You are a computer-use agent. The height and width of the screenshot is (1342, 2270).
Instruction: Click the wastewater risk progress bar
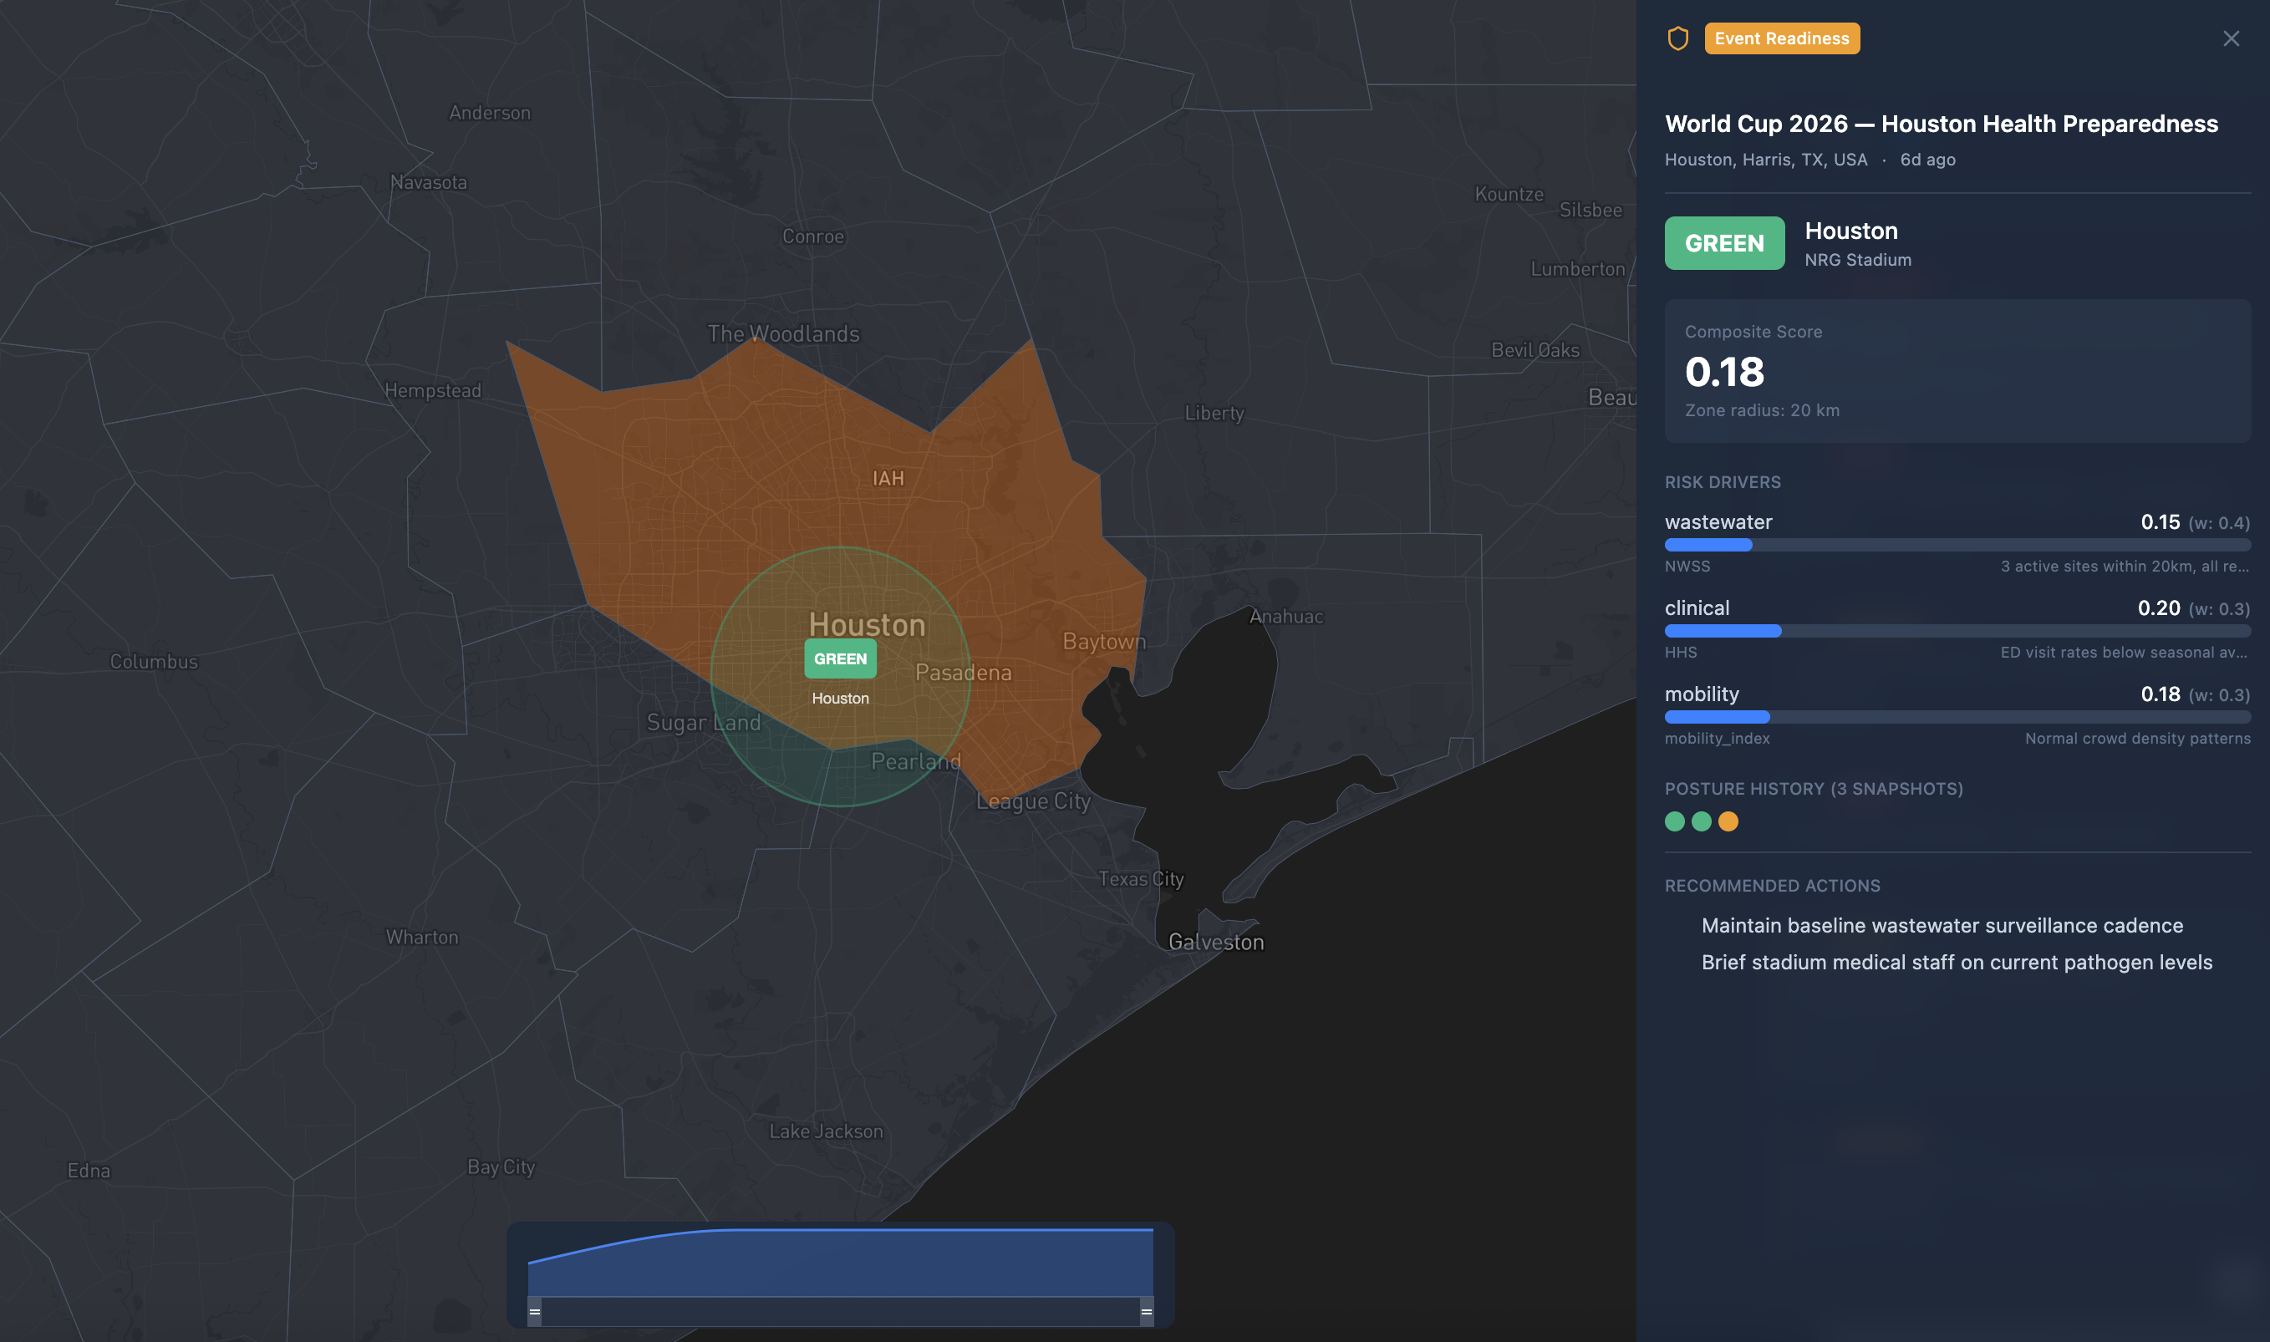(x=1958, y=544)
